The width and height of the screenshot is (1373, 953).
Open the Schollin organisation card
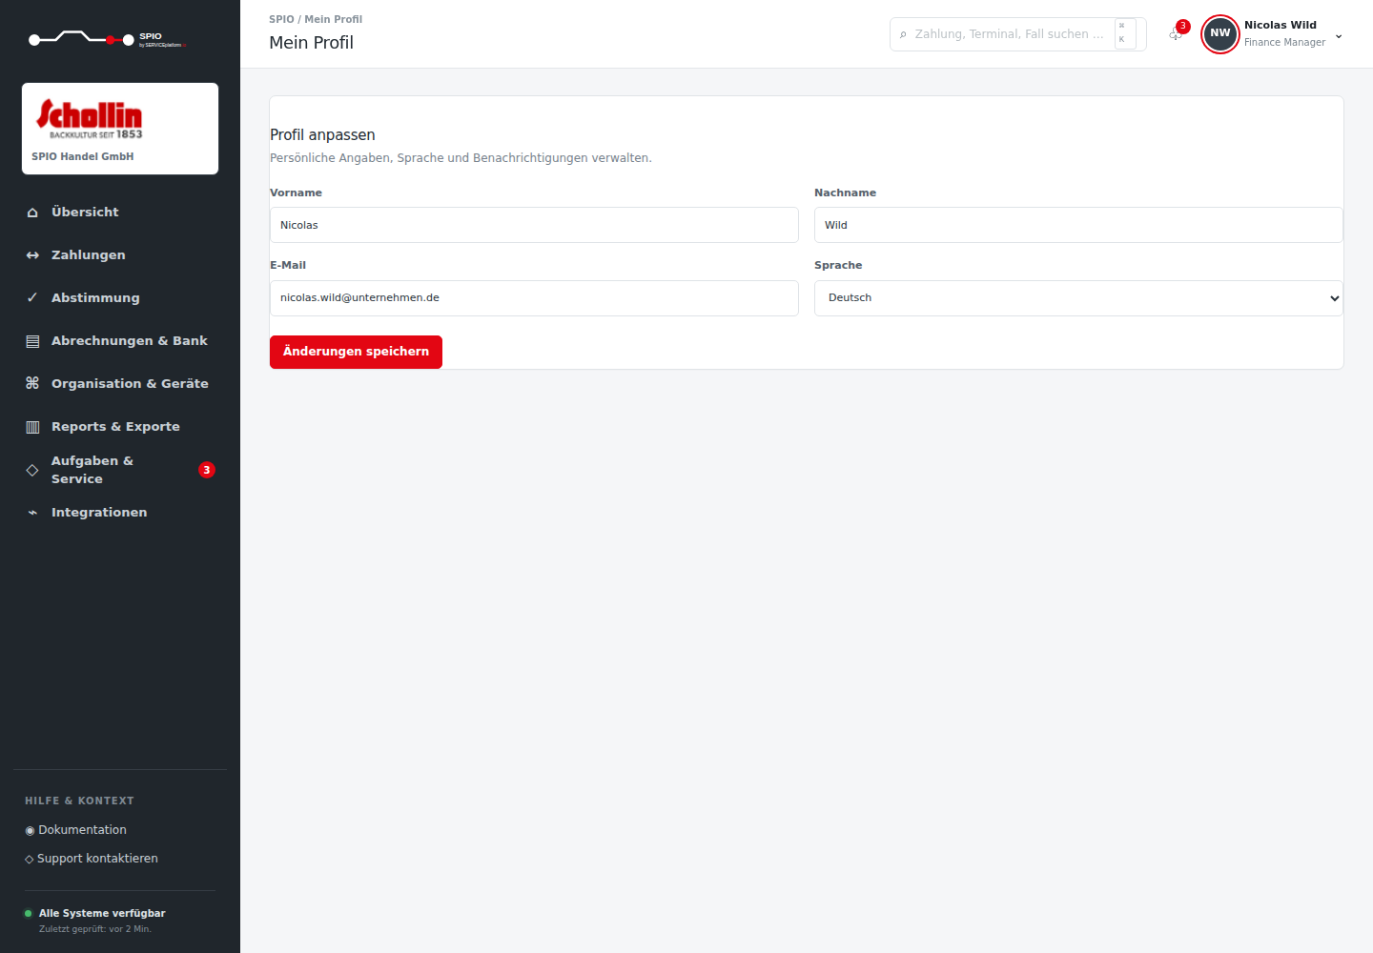point(120,129)
